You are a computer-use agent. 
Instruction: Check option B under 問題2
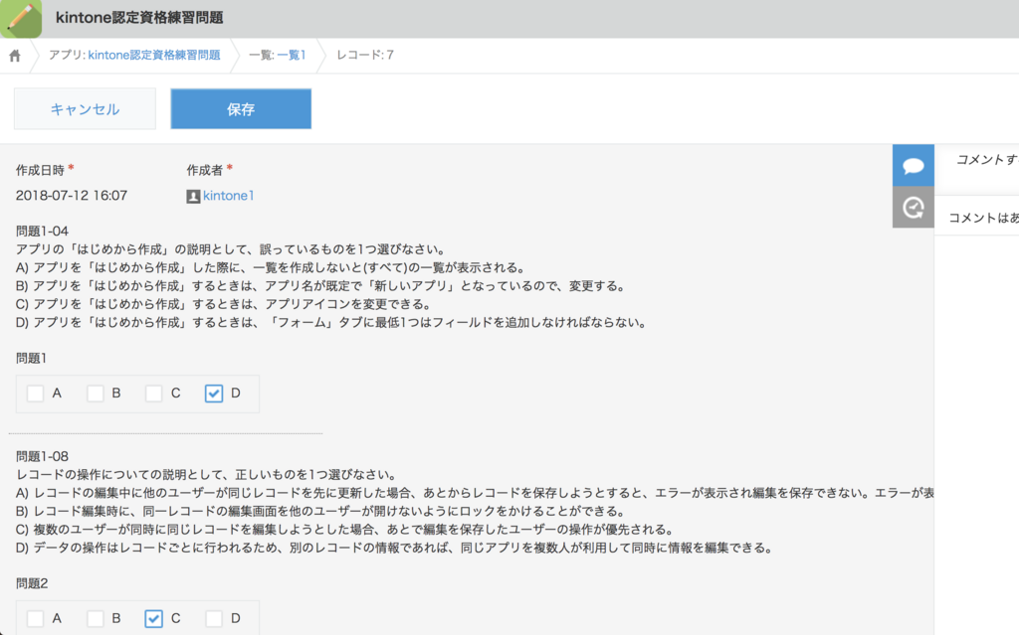click(95, 619)
